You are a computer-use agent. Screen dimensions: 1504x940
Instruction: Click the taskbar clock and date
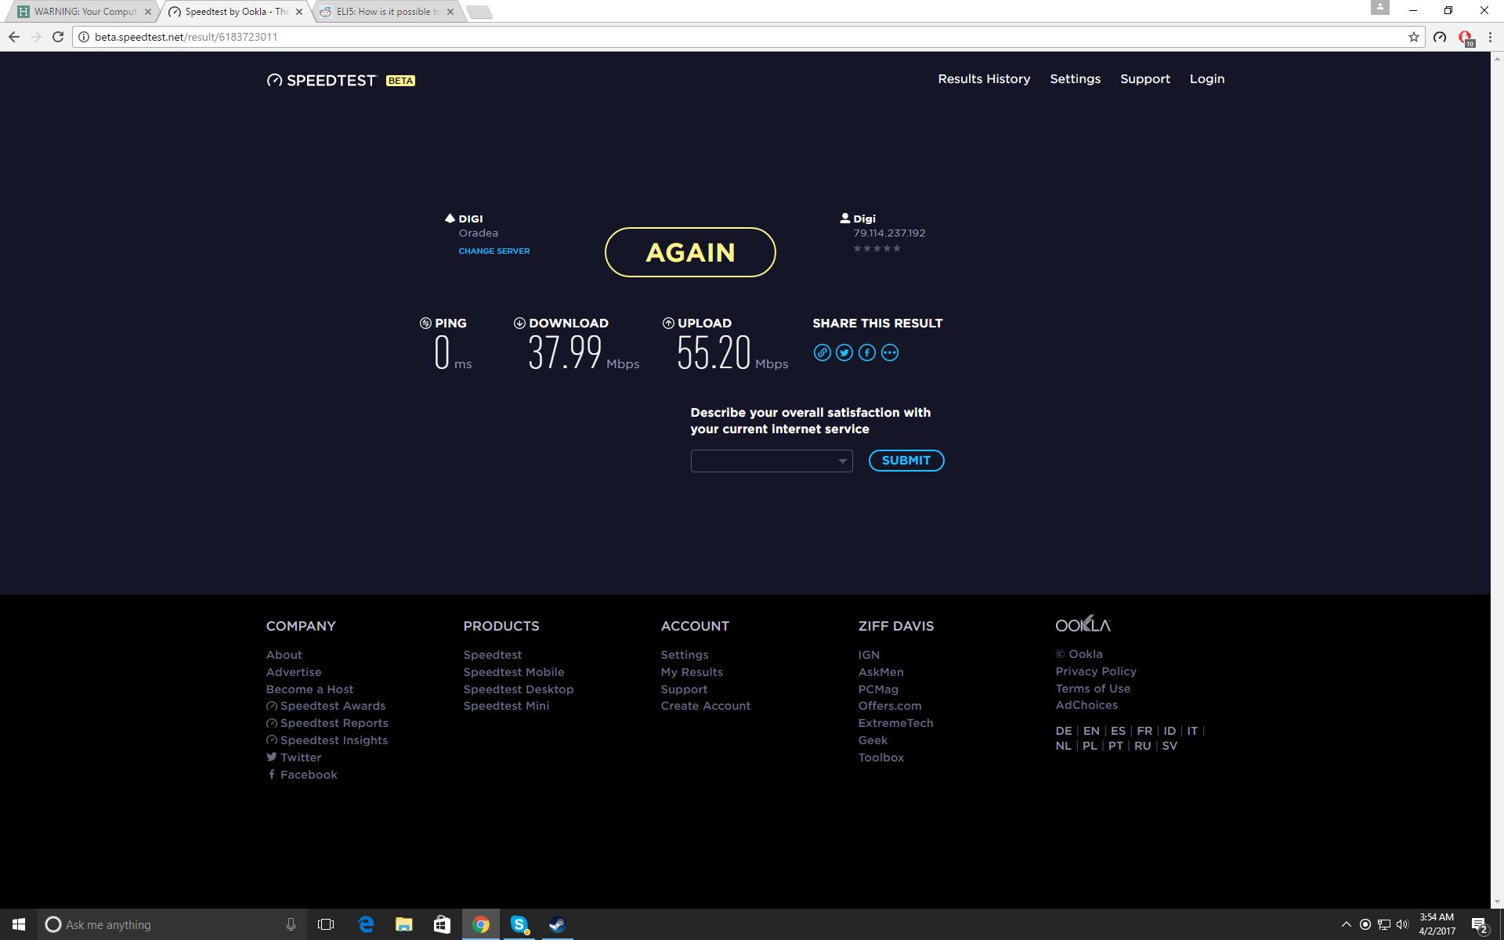tap(1437, 924)
